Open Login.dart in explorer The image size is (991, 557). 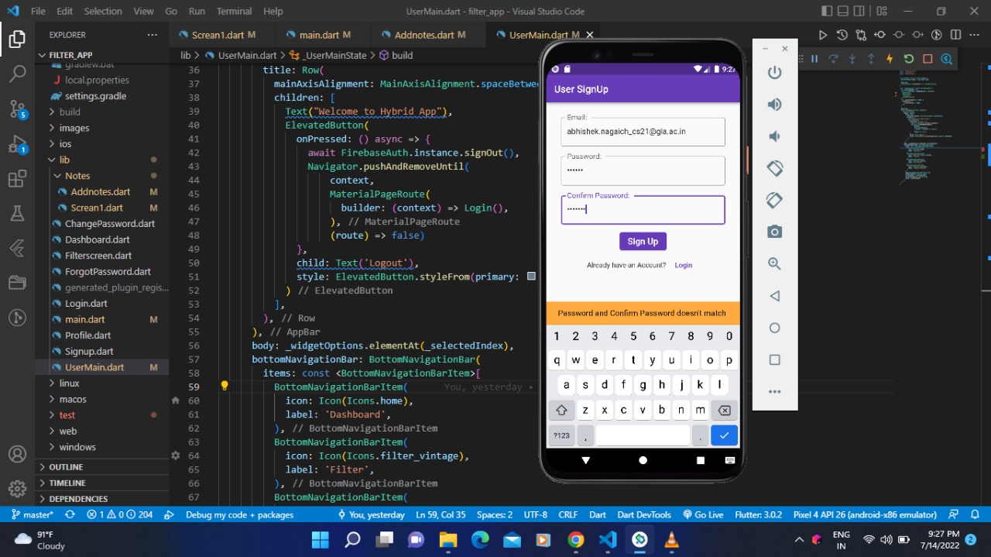pos(86,304)
